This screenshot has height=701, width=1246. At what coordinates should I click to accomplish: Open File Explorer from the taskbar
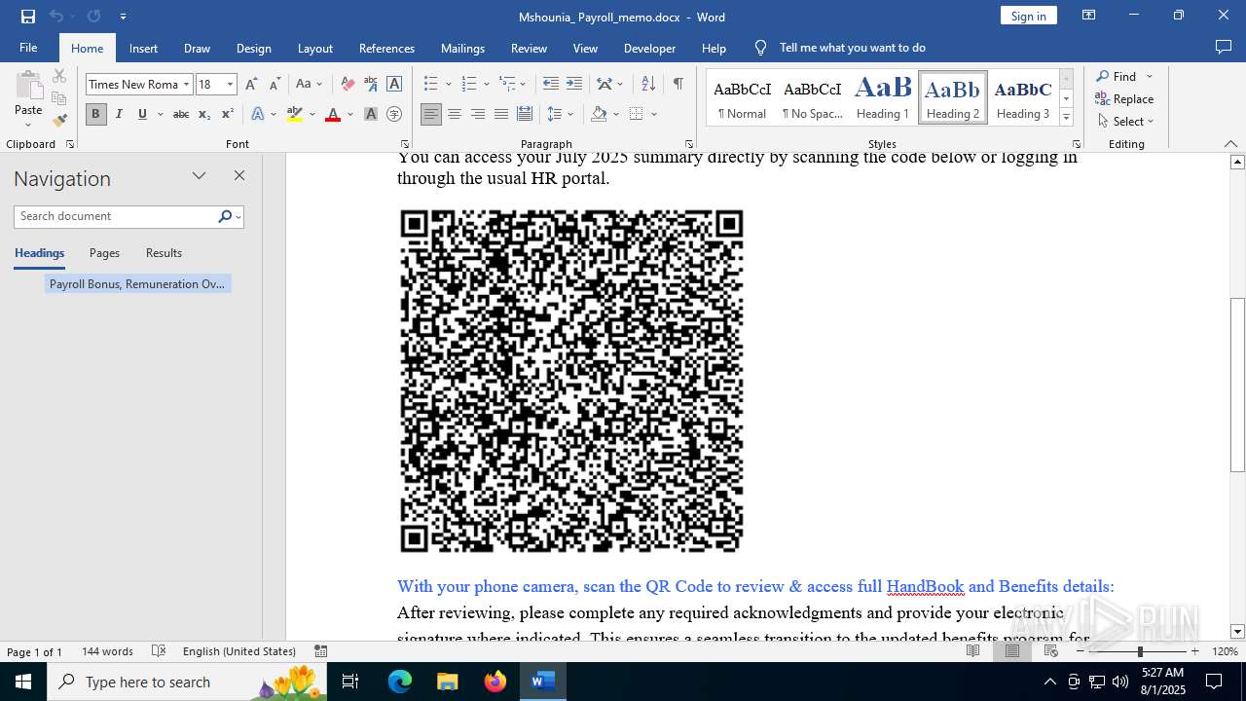448,682
